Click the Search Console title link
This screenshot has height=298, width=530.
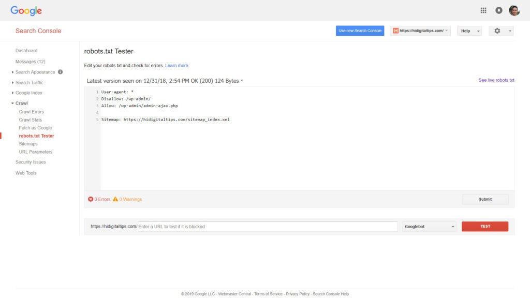38,31
